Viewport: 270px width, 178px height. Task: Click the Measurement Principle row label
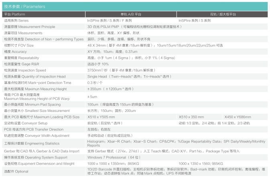[x=30, y=26]
